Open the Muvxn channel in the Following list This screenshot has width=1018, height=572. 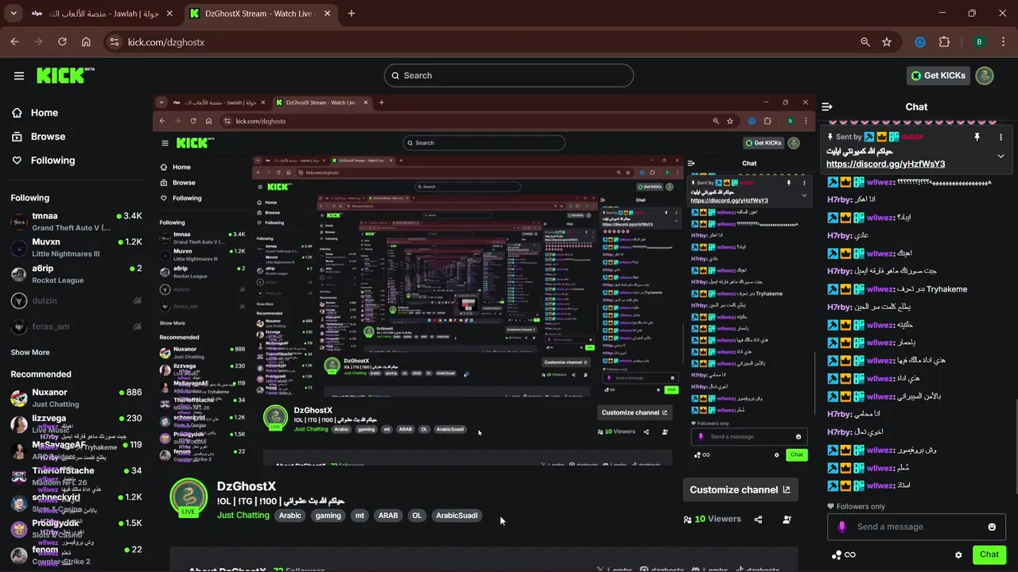pyautogui.click(x=76, y=248)
